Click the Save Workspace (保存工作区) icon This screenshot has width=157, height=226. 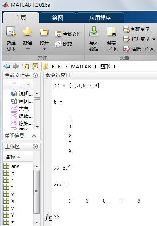point(111,31)
